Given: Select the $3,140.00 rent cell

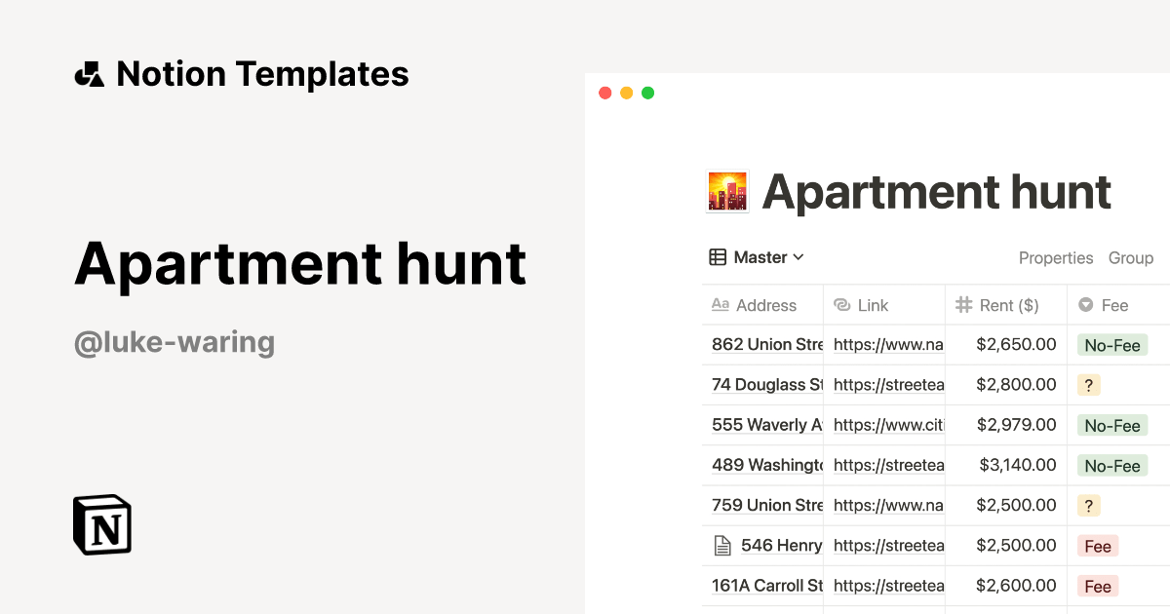Looking at the screenshot, I should tap(1018, 465).
